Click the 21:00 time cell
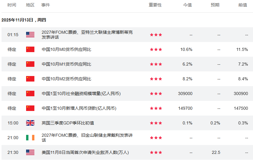 point(13,138)
